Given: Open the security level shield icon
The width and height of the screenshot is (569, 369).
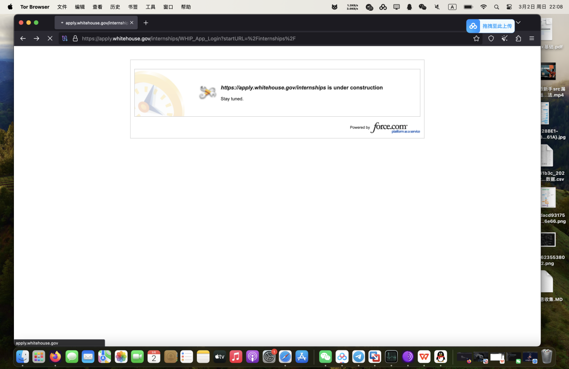Looking at the screenshot, I should pyautogui.click(x=491, y=39).
